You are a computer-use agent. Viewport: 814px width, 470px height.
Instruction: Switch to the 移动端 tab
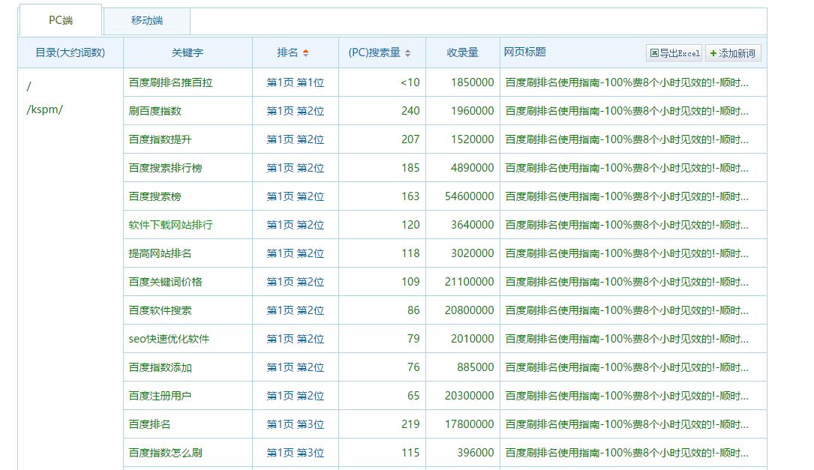point(146,20)
